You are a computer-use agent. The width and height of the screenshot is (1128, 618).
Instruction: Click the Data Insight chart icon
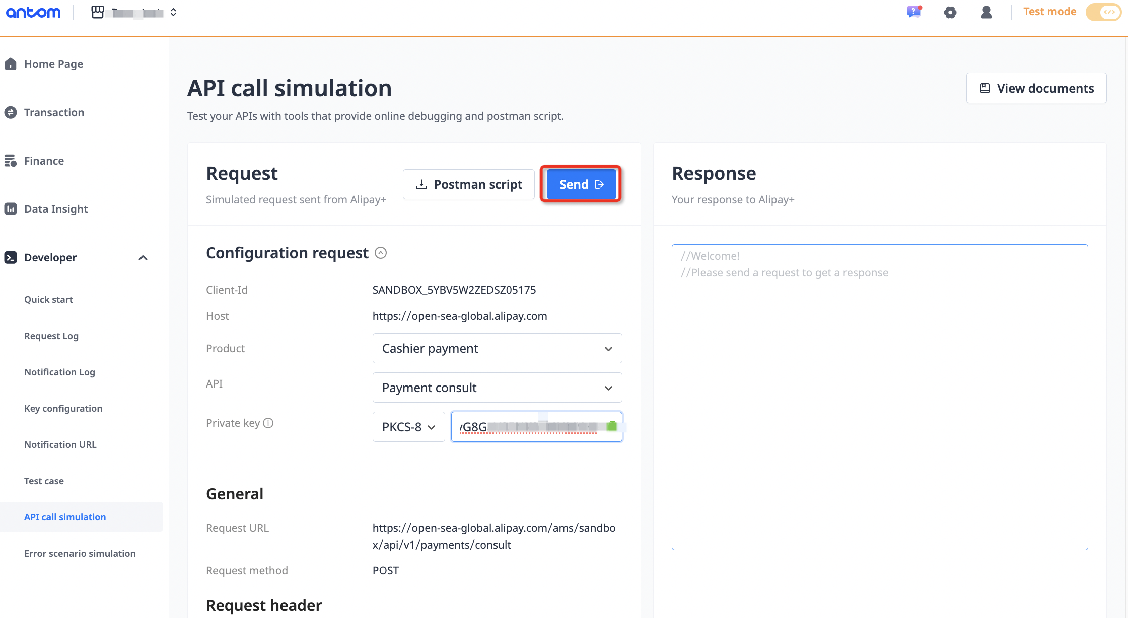pyautogui.click(x=11, y=209)
